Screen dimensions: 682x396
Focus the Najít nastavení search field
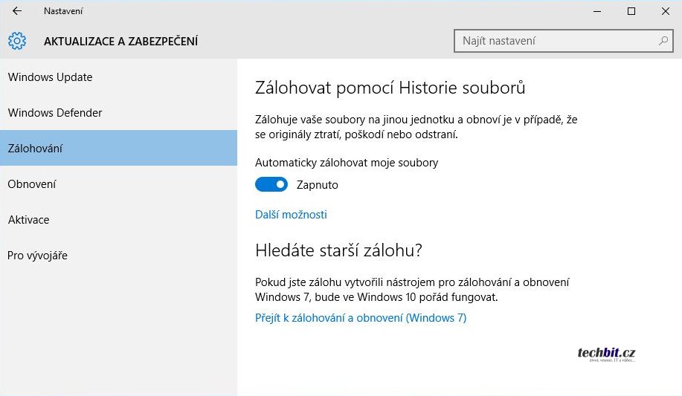coord(554,41)
